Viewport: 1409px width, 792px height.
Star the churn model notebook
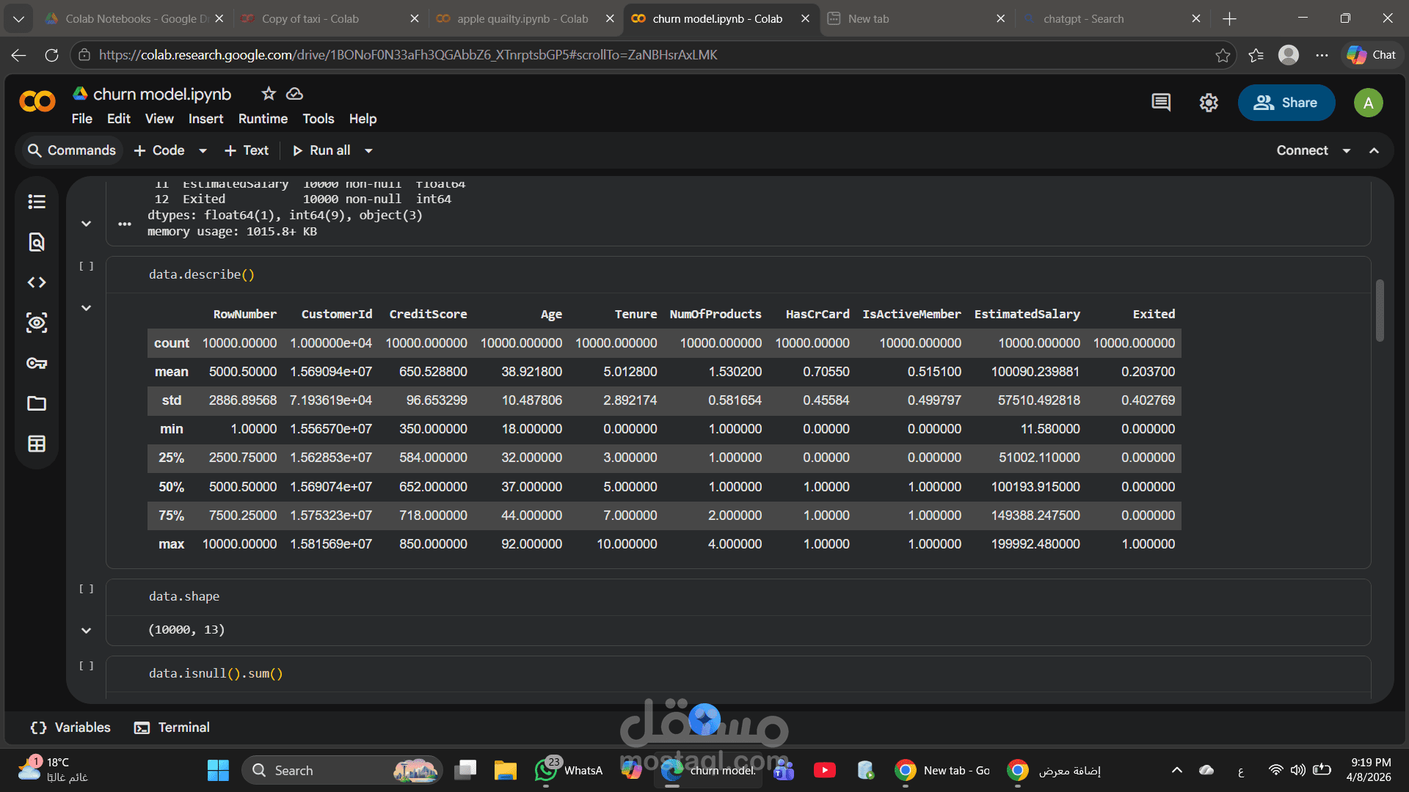coord(269,94)
